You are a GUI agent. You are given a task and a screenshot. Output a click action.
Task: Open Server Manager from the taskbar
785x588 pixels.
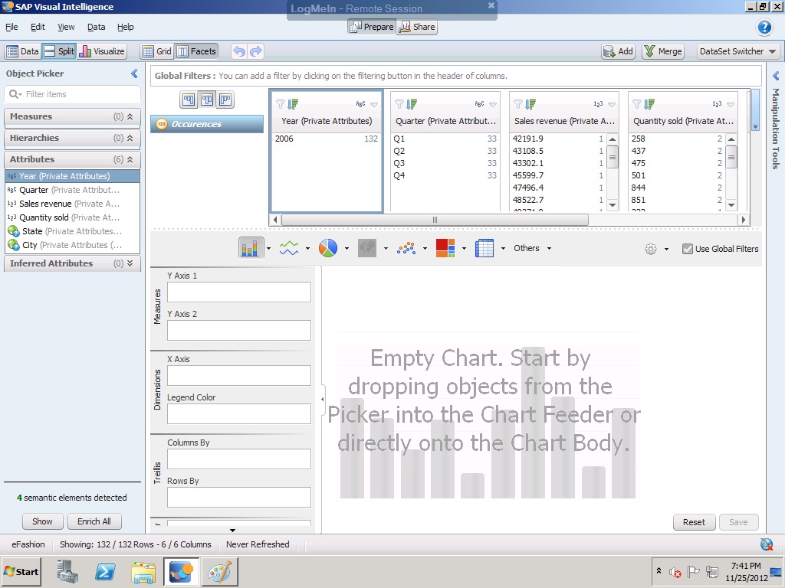pos(67,571)
